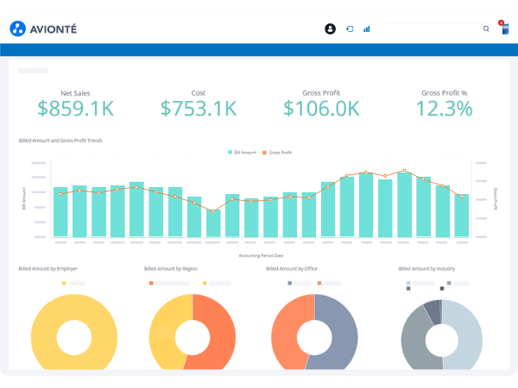Click the orange Region legend swatch

(x=151, y=282)
